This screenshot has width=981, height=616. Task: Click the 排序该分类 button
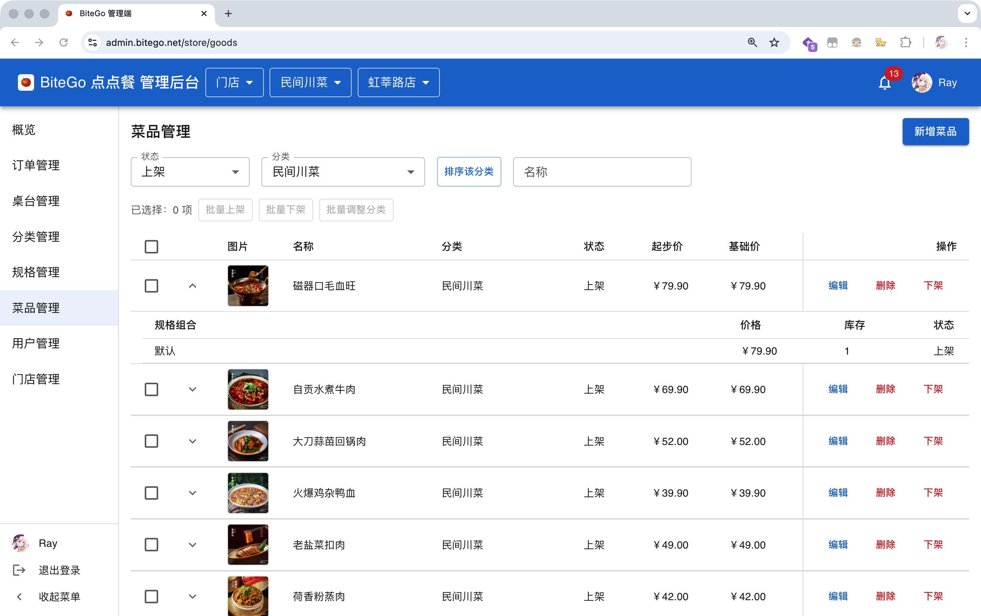click(x=469, y=172)
